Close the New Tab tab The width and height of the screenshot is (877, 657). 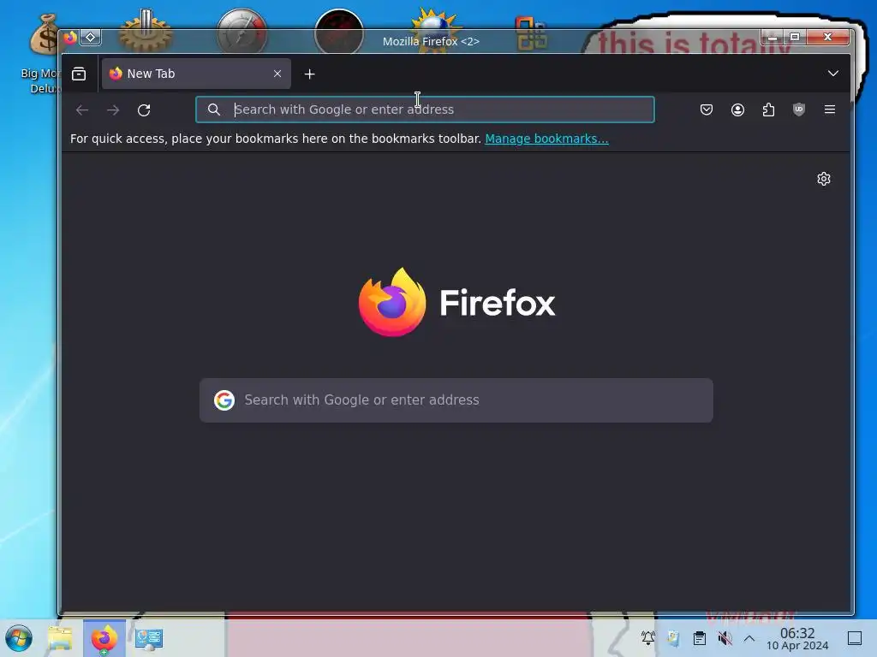(x=277, y=74)
